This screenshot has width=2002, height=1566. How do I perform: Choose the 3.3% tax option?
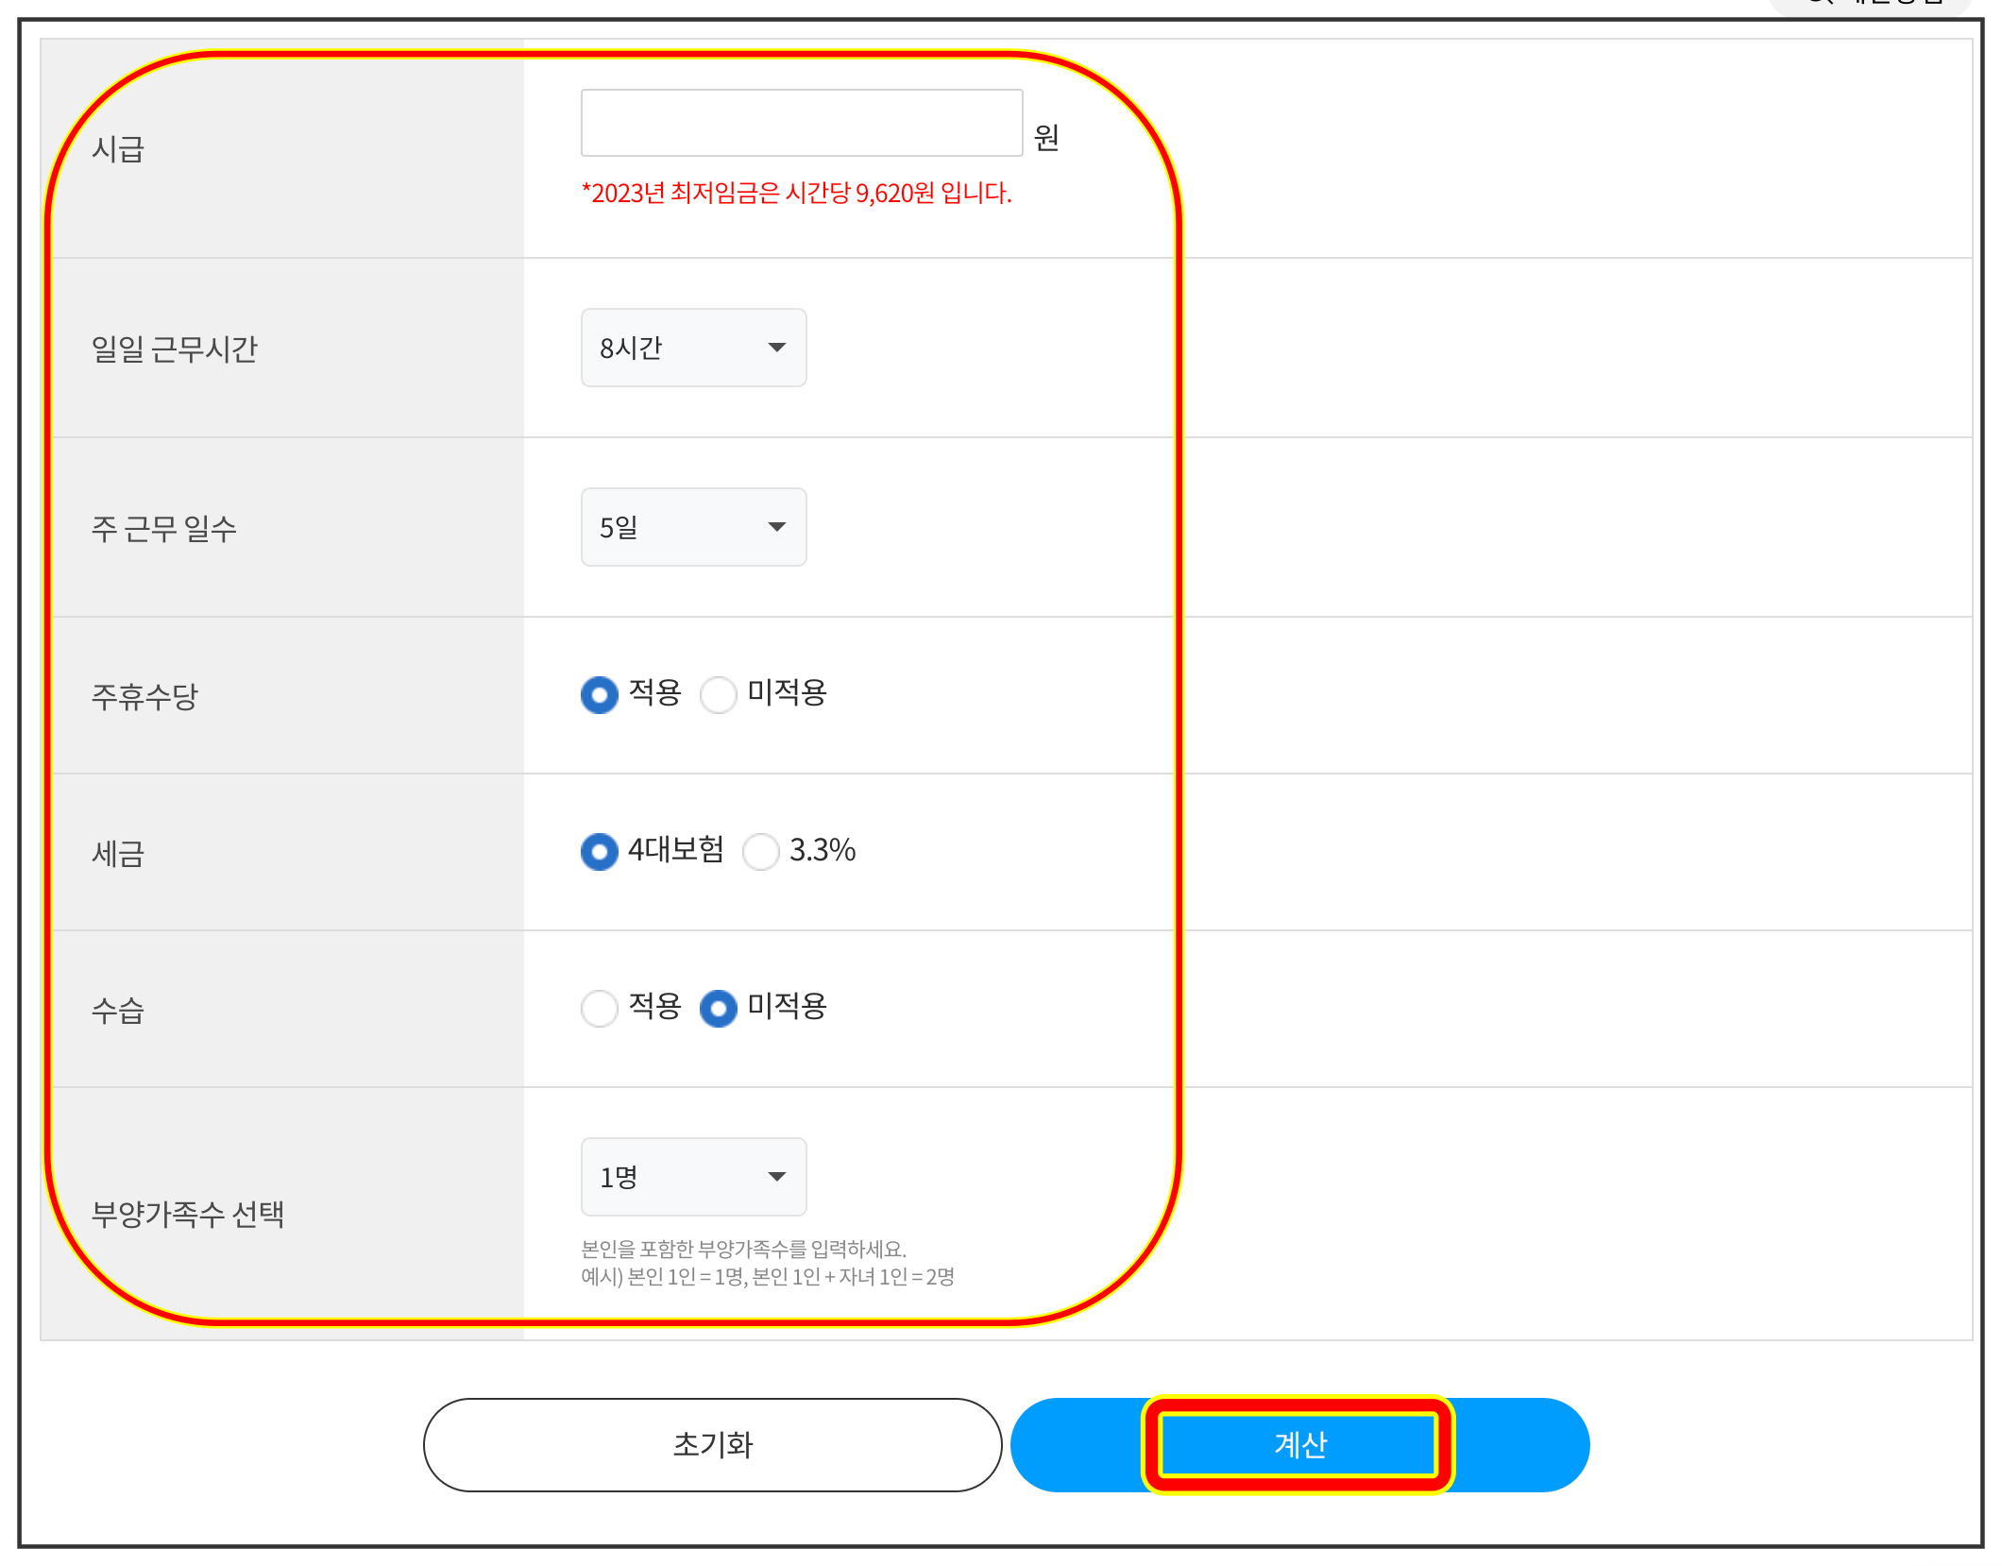pyautogui.click(x=761, y=852)
